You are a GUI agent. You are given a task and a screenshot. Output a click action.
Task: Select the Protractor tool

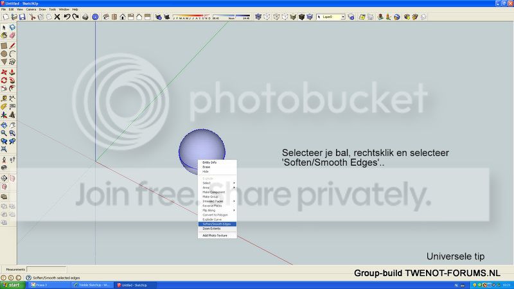[4, 107]
